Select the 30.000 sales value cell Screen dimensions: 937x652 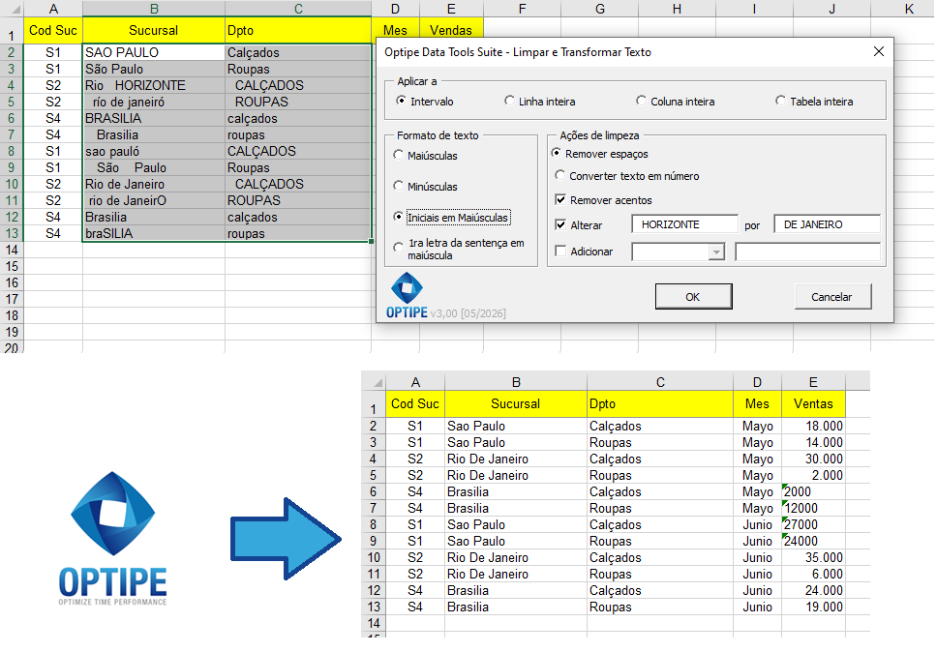(x=813, y=459)
